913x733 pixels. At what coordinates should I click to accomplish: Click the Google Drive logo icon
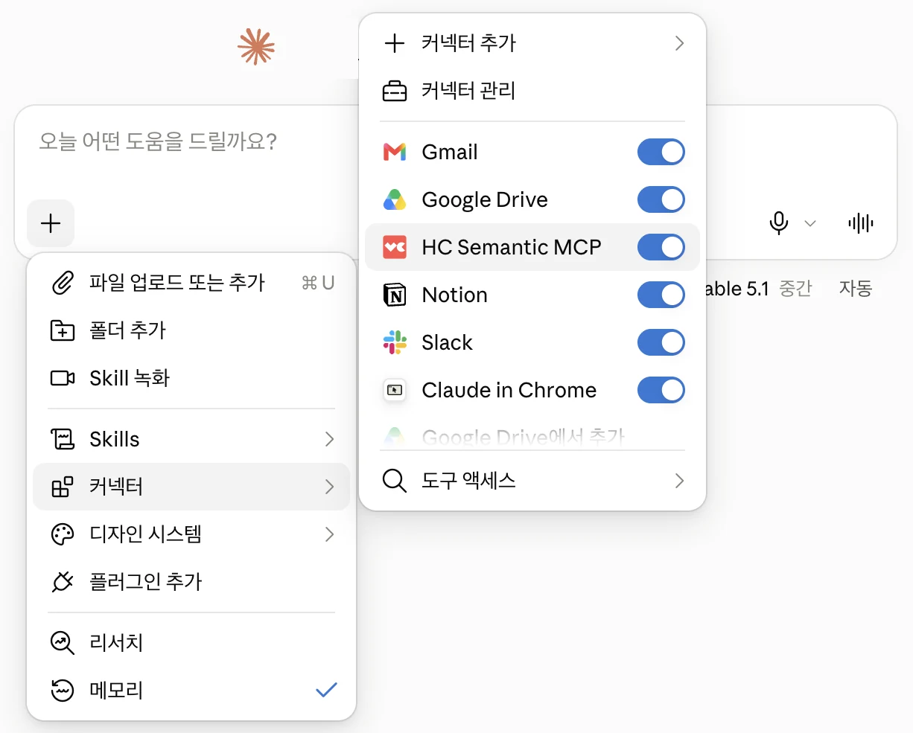click(395, 199)
